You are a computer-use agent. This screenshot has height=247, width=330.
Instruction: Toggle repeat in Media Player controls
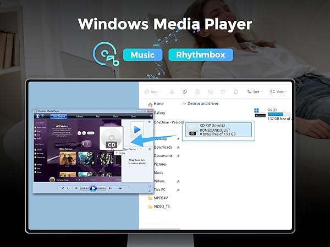68,188
